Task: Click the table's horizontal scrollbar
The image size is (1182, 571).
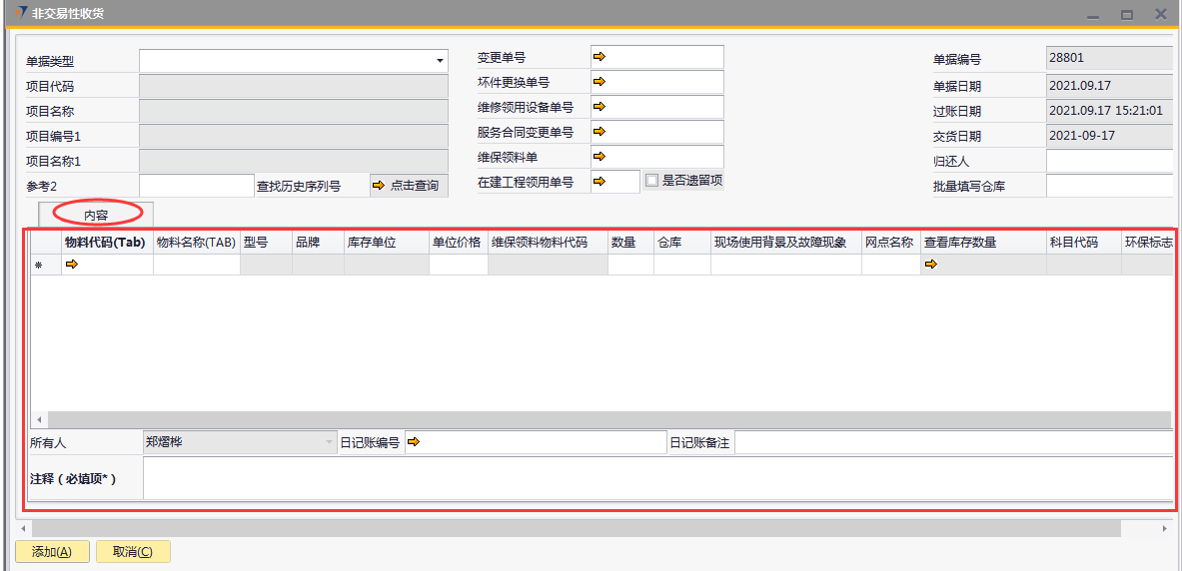Action: click(599, 420)
